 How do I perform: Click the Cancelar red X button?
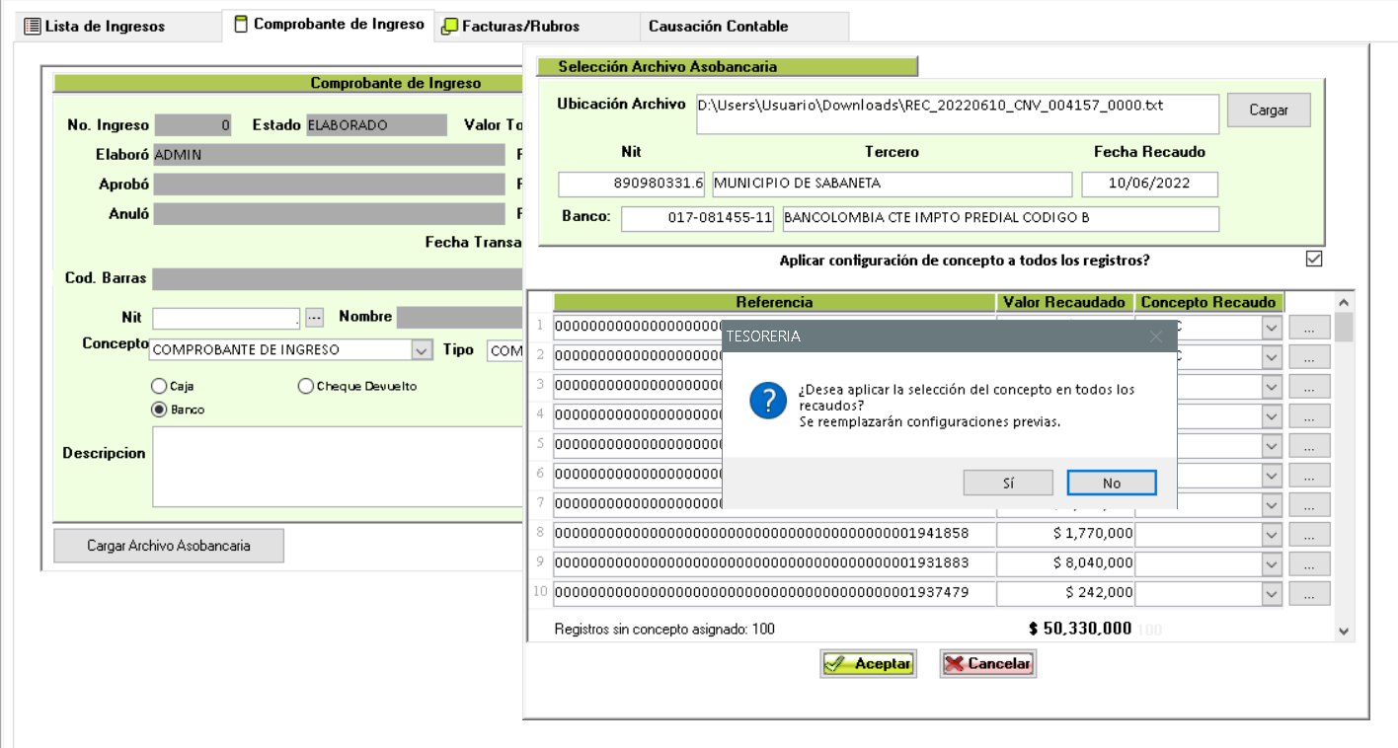coord(987,664)
